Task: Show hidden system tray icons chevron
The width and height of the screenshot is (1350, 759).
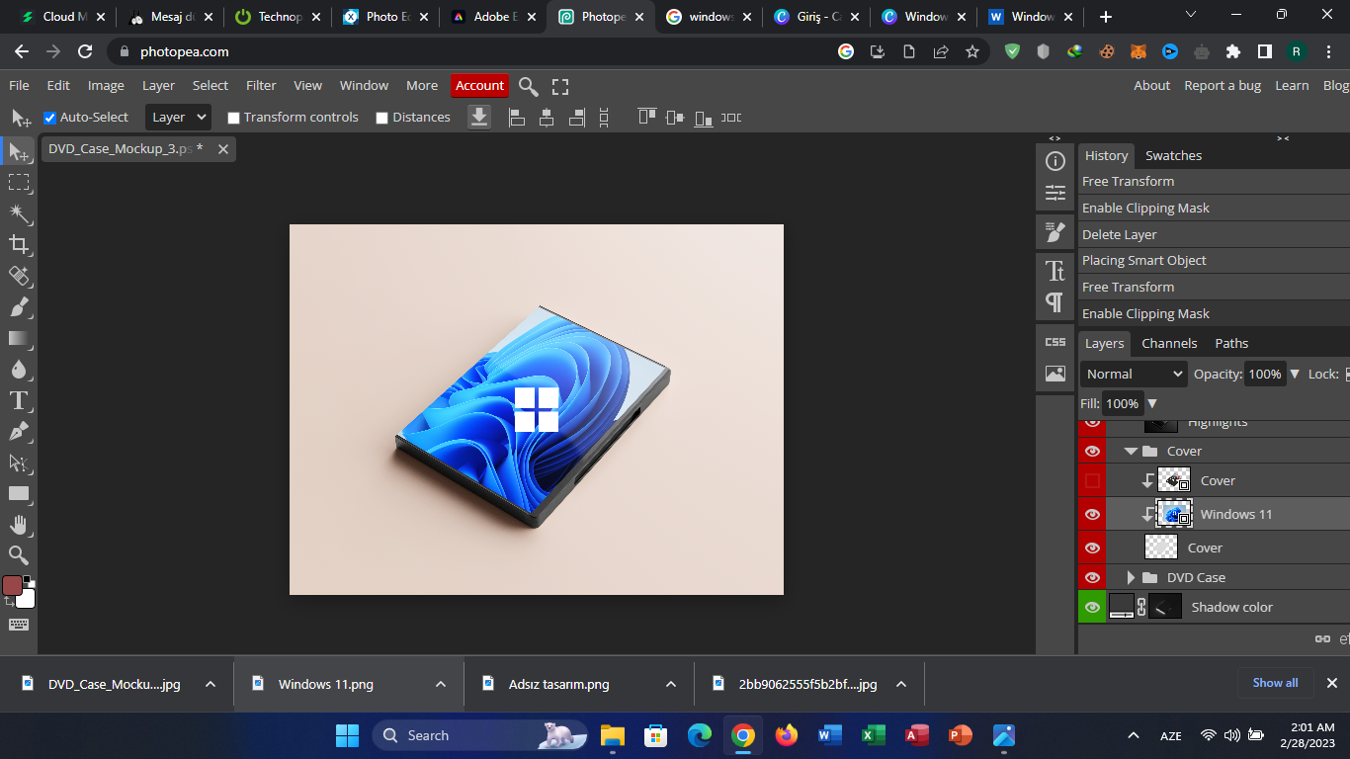Action: 1134,736
